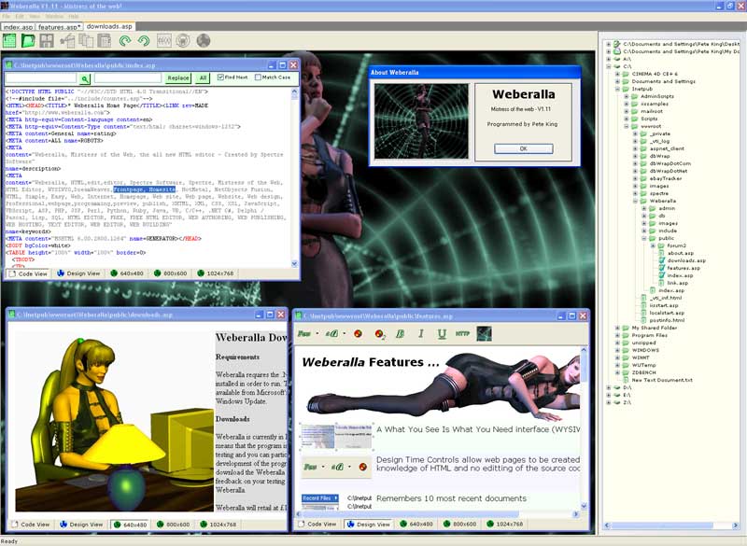Click the 1024x768 size icon in features.asp window
747x546 pixels.
click(x=489, y=524)
